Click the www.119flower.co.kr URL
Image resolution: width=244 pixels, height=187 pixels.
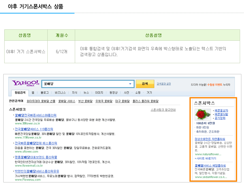click(x=28, y=137)
